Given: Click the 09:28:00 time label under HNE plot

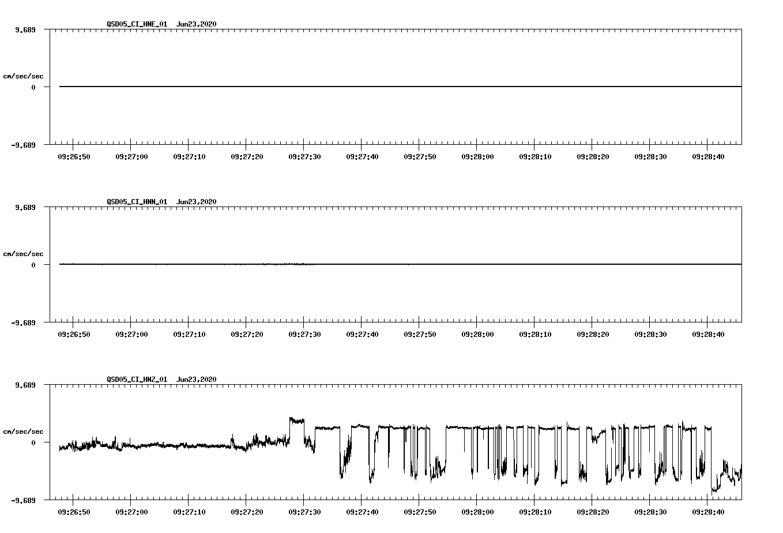Looking at the screenshot, I should click(x=477, y=156).
